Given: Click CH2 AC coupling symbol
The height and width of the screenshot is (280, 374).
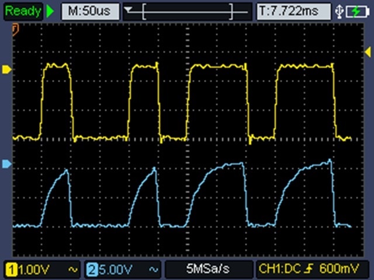Looking at the screenshot, I should tap(153, 269).
